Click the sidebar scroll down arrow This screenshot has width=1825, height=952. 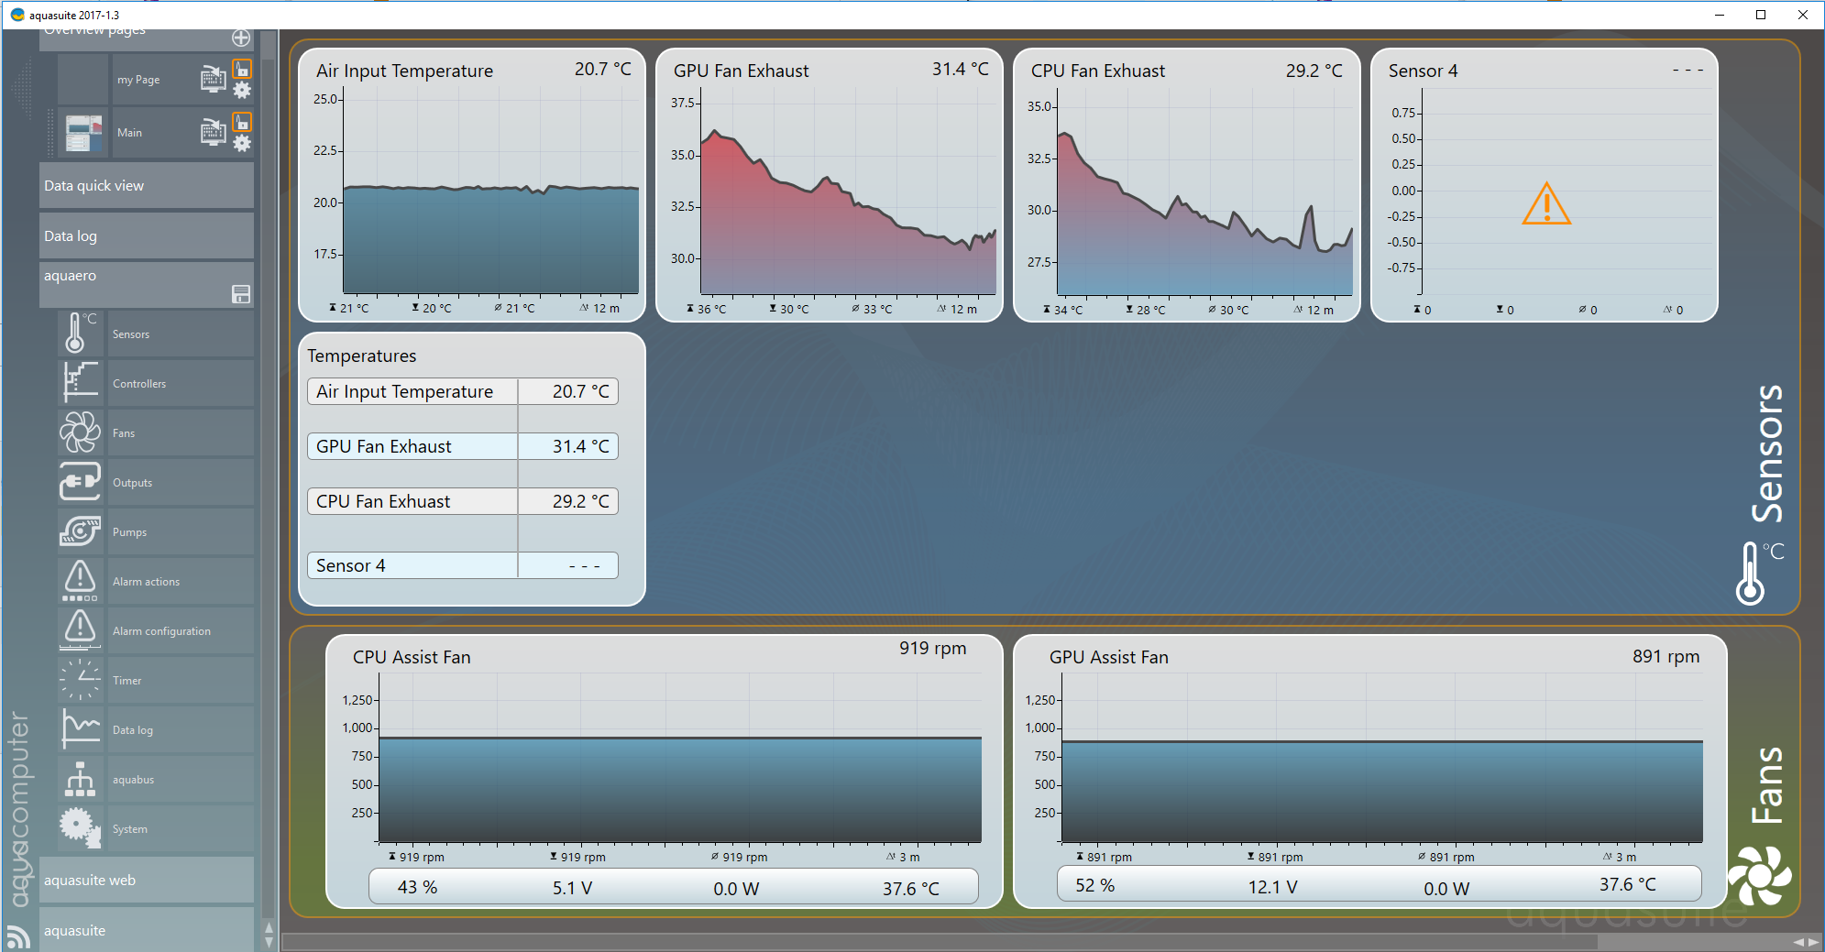269,943
